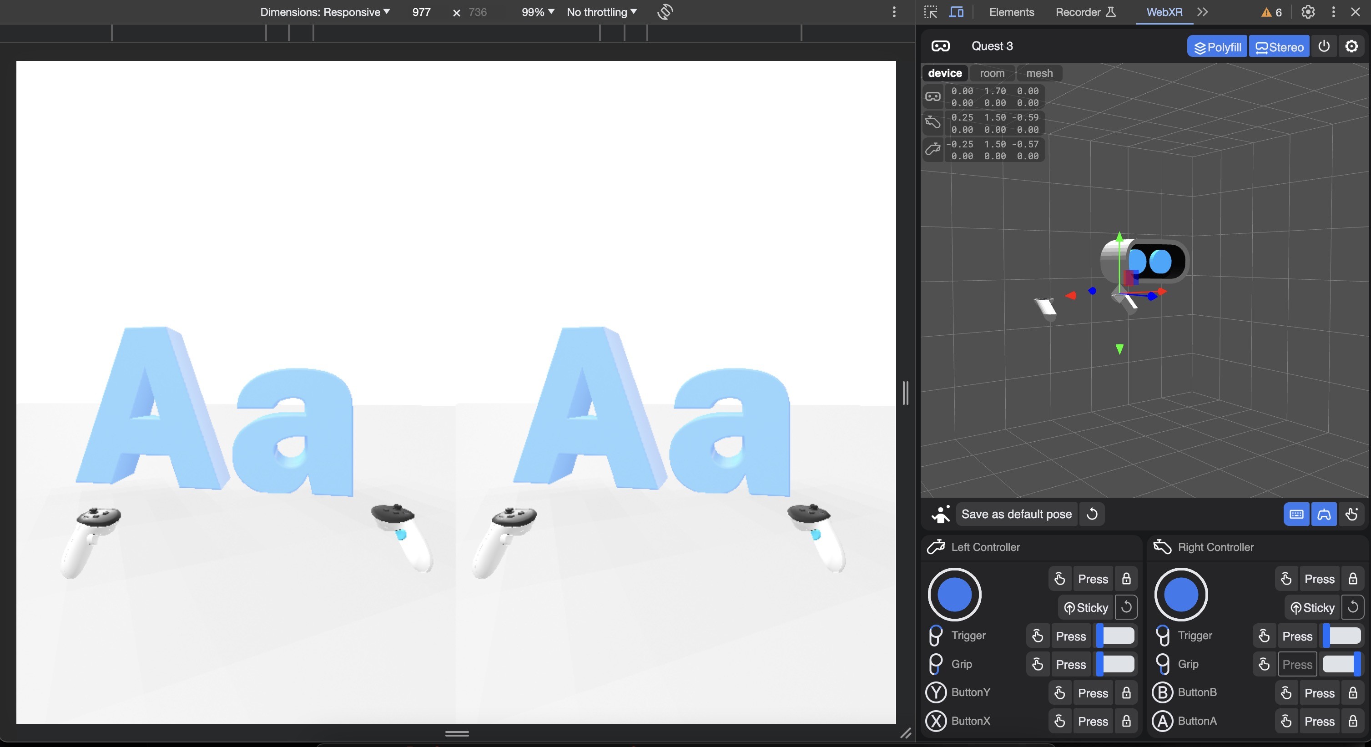Click Press for left thumbstick
1371x747 pixels.
click(x=1093, y=579)
